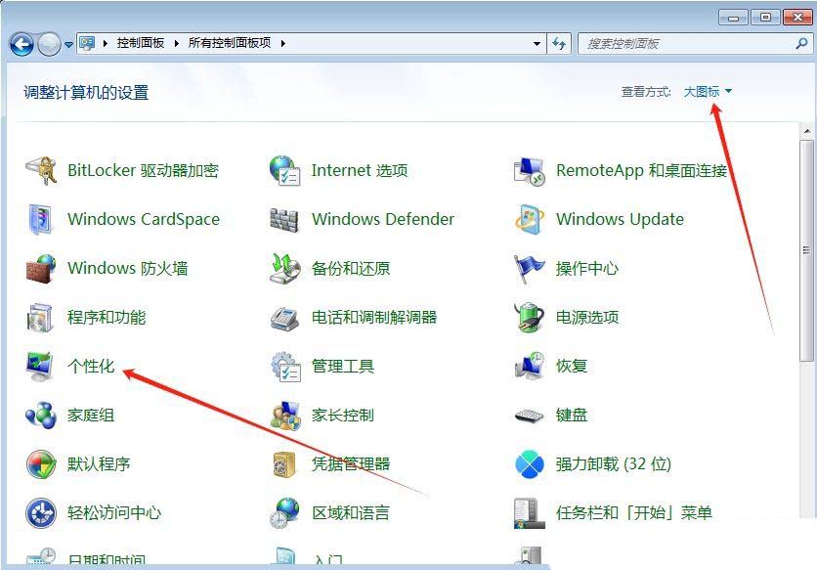817x570 pixels.
Task: Click the 管理工具 gear icon
Action: pos(285,366)
